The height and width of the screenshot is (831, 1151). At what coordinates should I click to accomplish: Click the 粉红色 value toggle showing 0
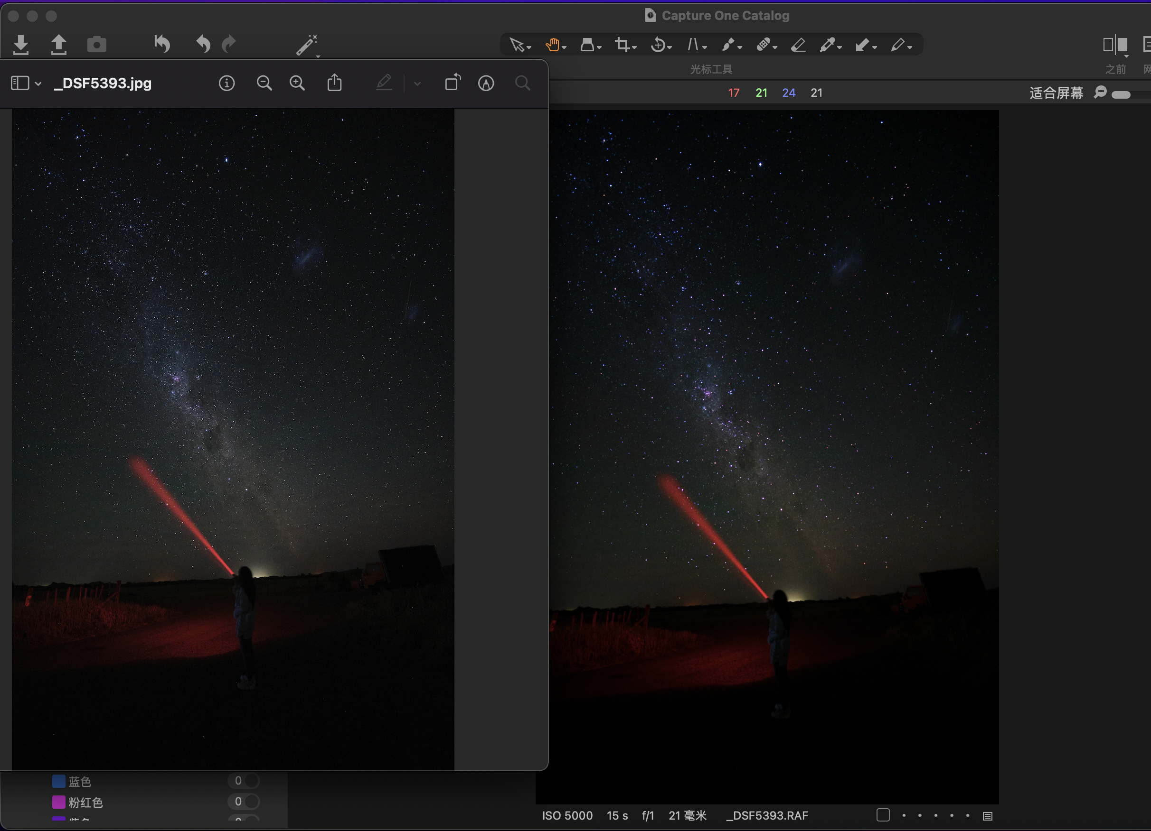(x=244, y=802)
